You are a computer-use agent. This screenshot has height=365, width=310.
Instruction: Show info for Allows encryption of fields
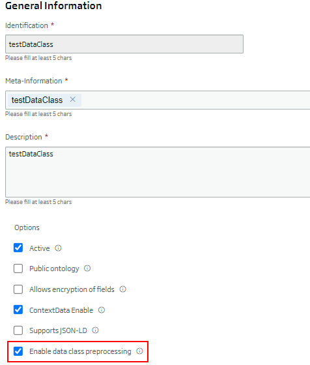click(123, 289)
